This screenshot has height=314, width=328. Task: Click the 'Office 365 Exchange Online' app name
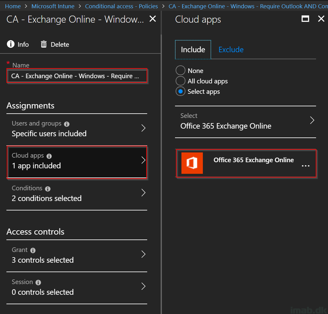point(254,160)
